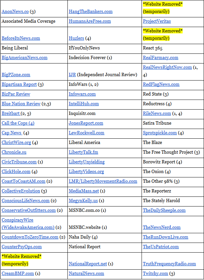Viewport: 204px width, 280px height.
Task: Select the 'IfYouOnlyNews' entry
Action: [x=84, y=48]
